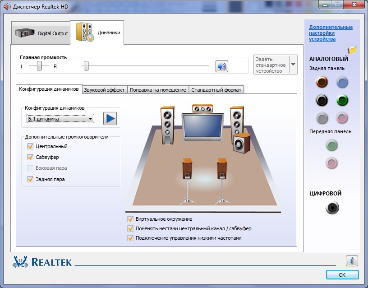Click the mute speaker volume icon
Screen dimensions: 368x288
tap(221, 66)
